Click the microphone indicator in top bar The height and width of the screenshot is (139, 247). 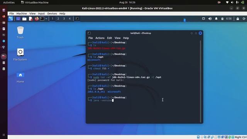237,2
